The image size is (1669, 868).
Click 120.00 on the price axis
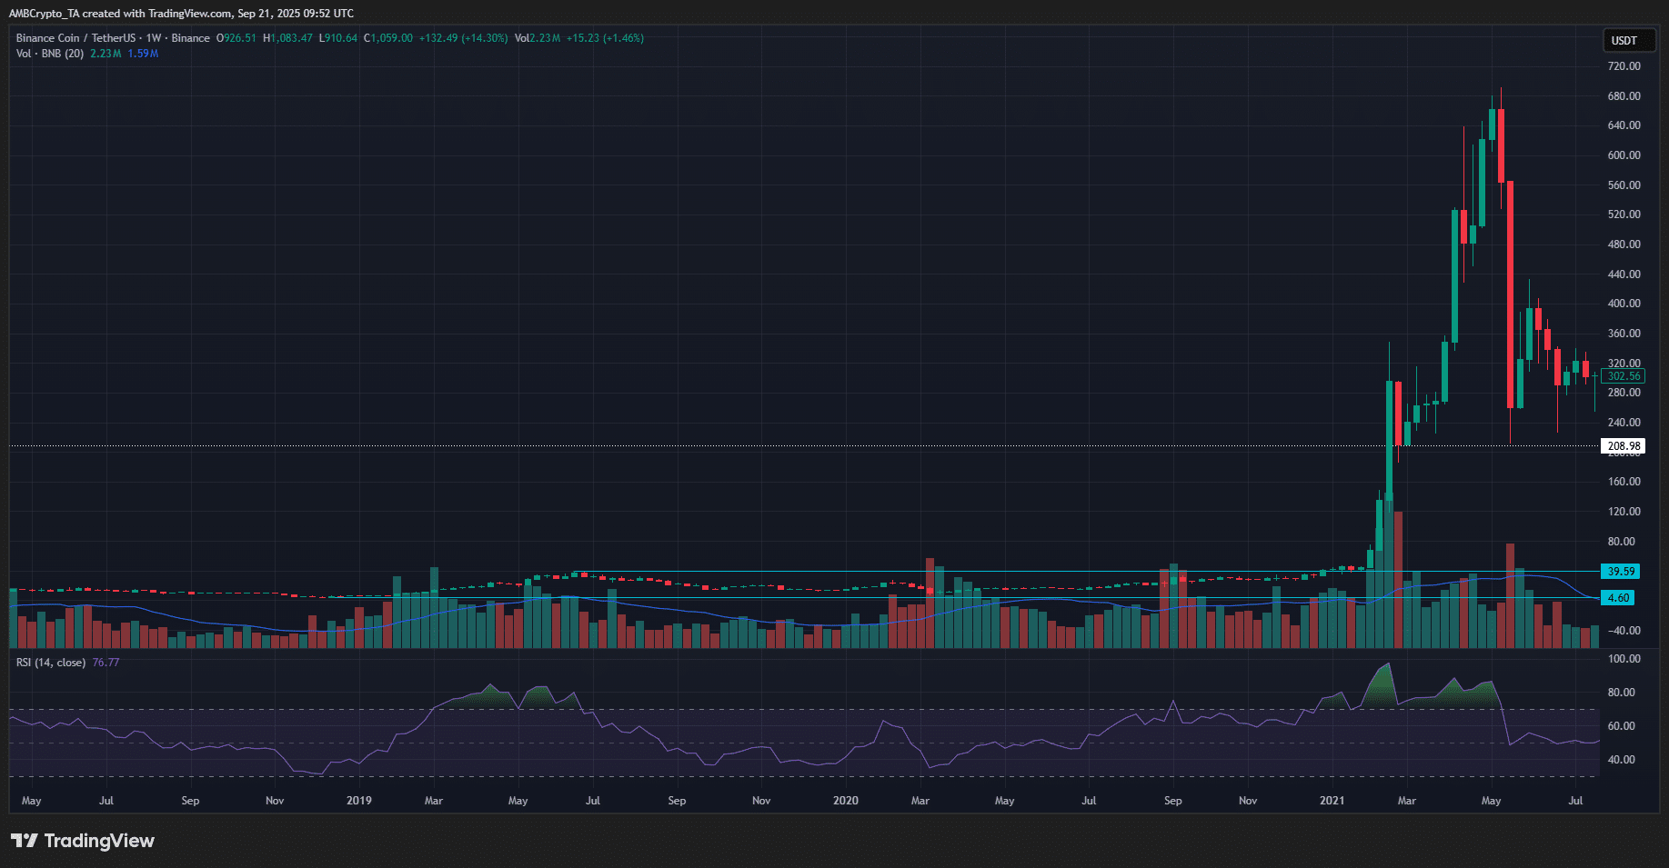point(1624,512)
